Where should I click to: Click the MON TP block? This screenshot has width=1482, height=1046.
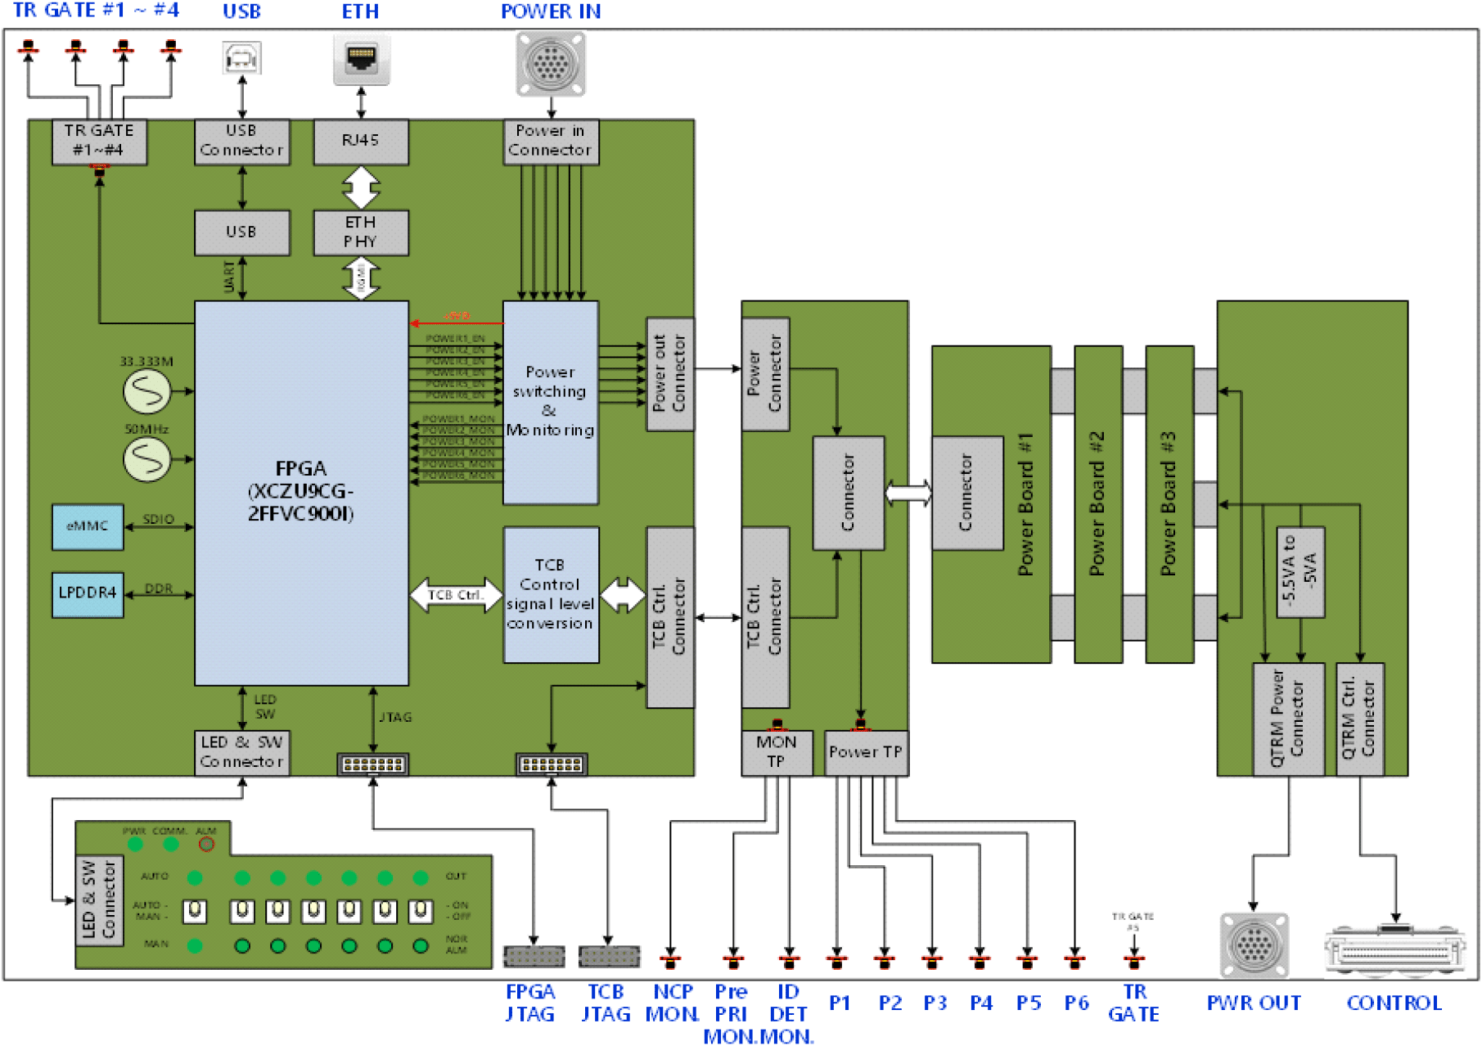click(777, 753)
